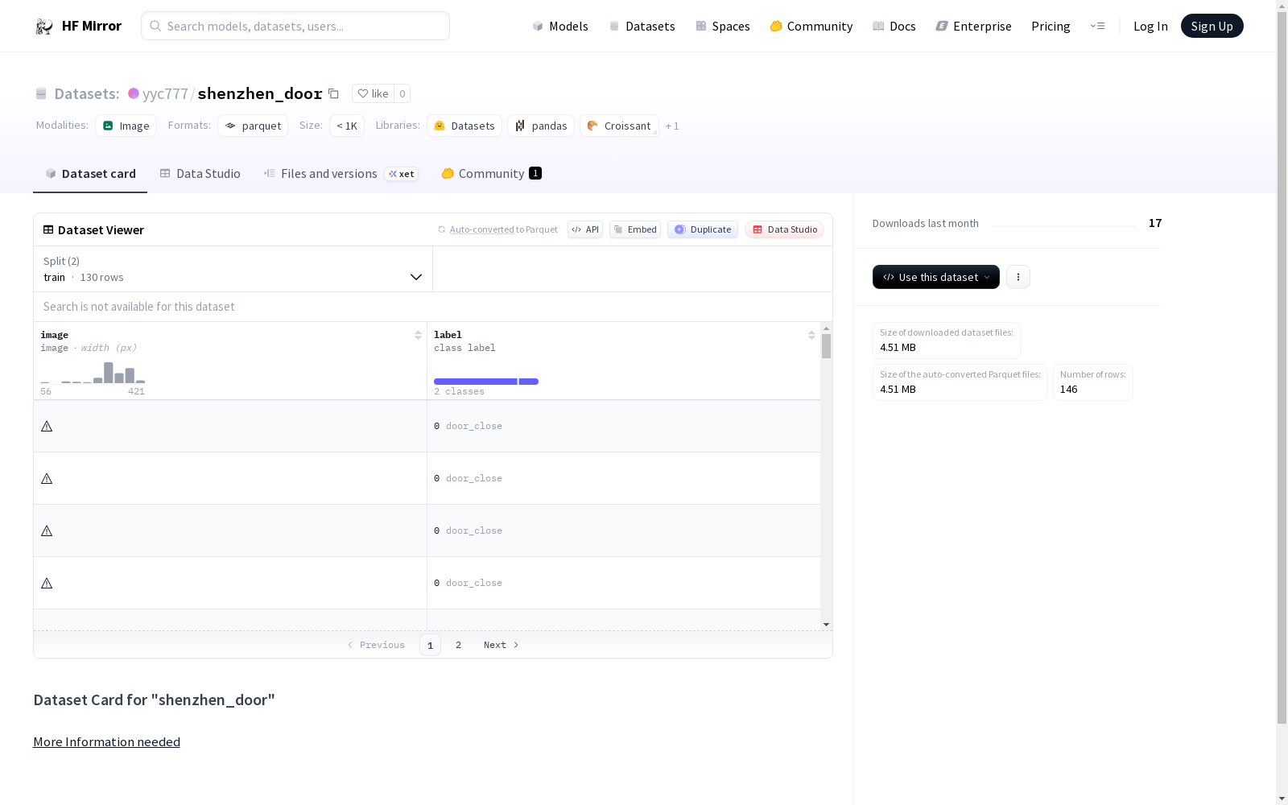Open Files and versions tab

[341, 174]
